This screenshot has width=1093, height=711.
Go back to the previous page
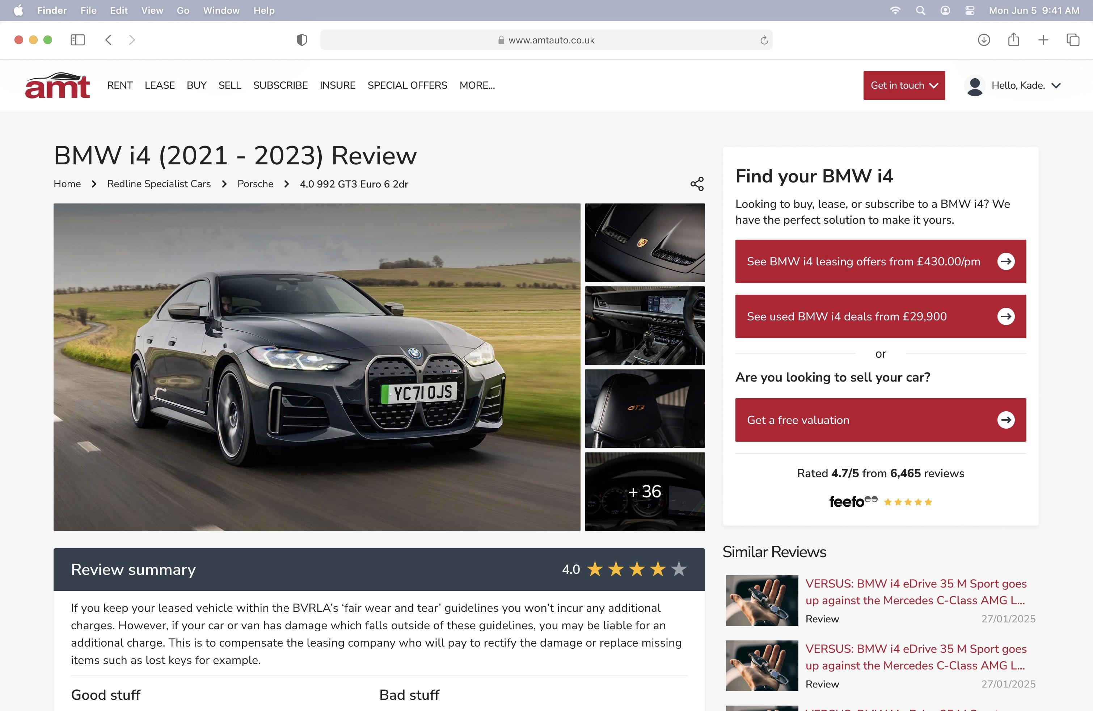108,40
